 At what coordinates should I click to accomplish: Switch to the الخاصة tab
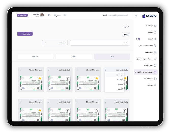74,56
